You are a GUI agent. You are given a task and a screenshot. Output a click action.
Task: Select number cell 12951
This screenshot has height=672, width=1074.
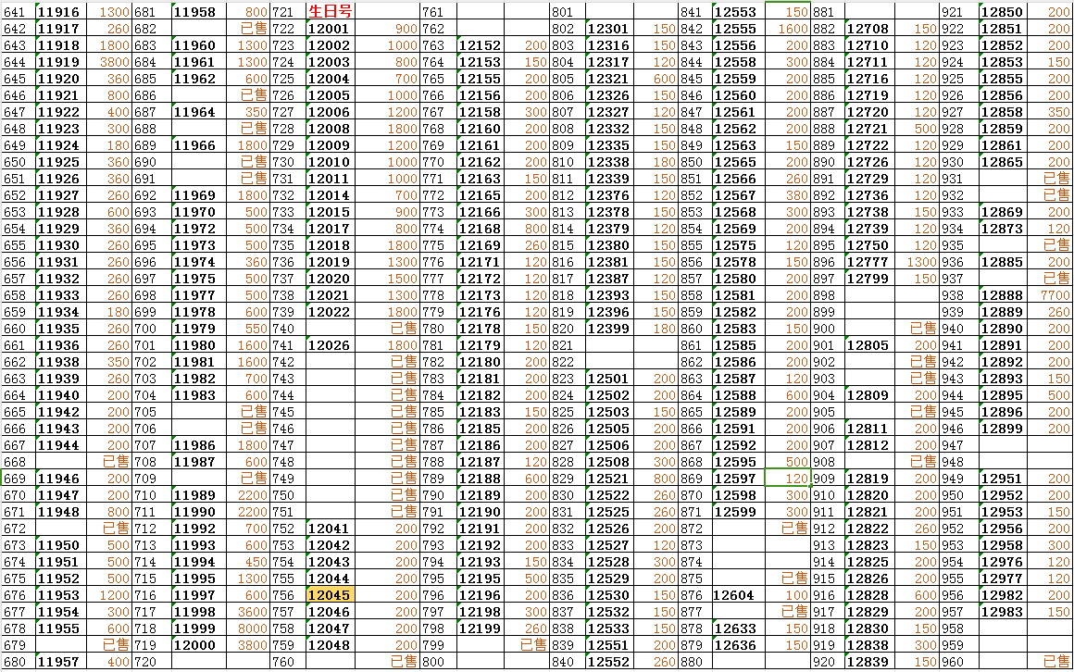pos(1002,479)
